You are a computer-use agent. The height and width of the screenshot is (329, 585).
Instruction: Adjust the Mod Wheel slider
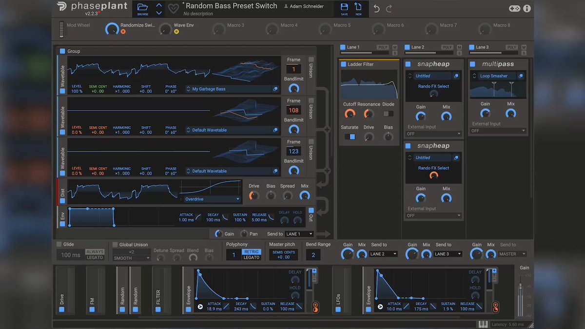62,28
